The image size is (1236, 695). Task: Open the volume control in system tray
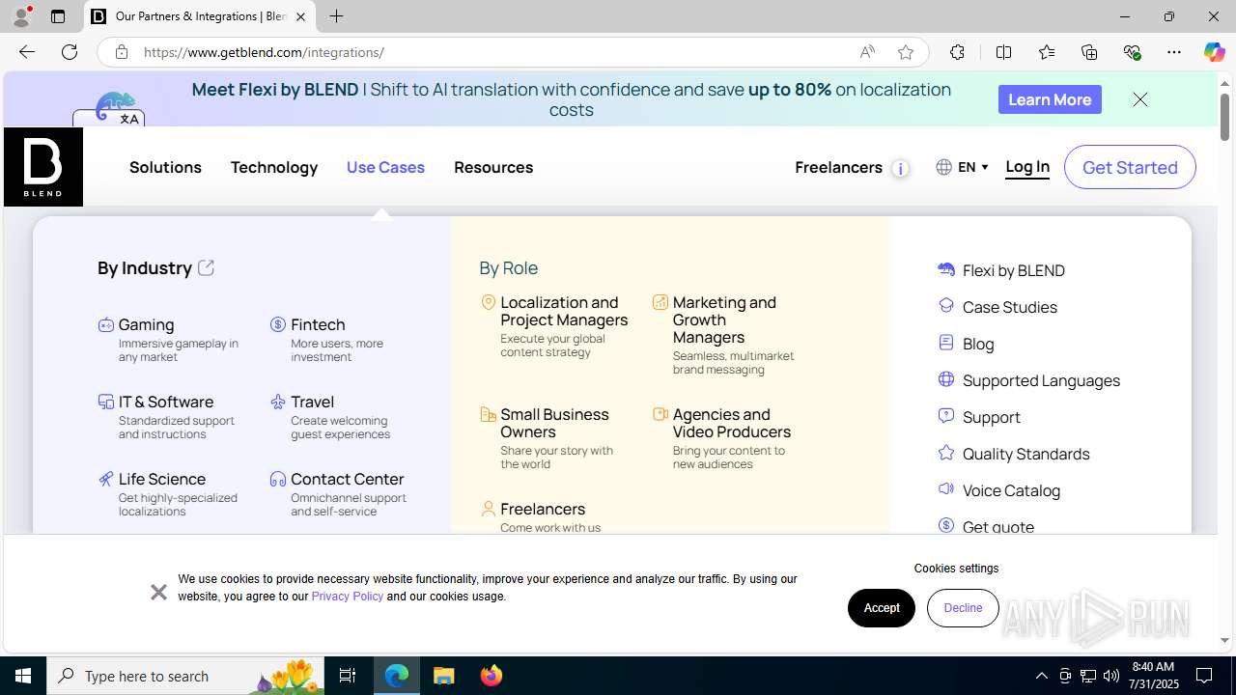[1110, 676]
